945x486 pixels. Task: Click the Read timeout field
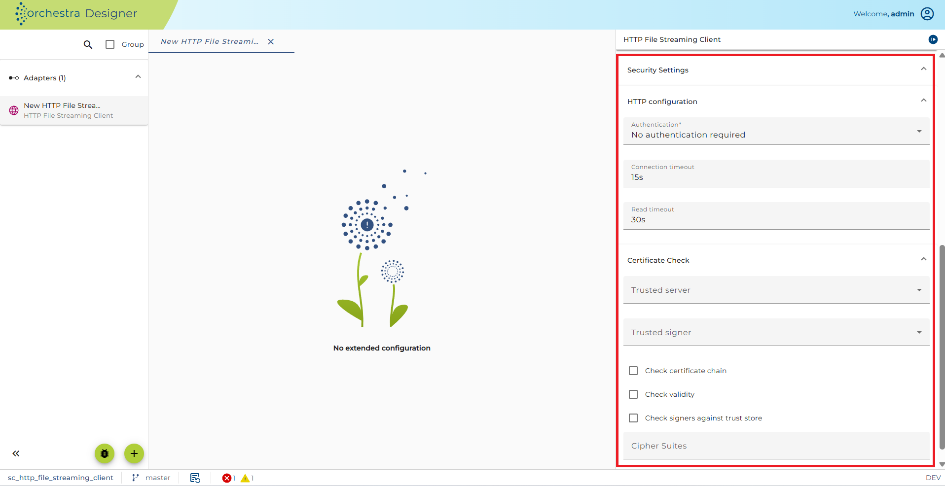(776, 216)
